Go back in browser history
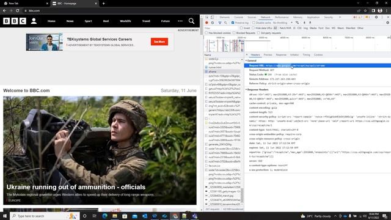This screenshot has height=220, width=391. (x=4, y=11)
